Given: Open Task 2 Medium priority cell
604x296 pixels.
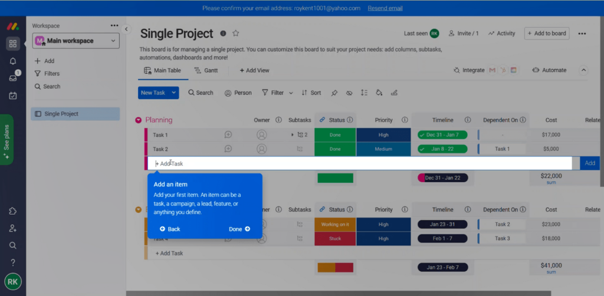Looking at the screenshot, I should (x=383, y=149).
